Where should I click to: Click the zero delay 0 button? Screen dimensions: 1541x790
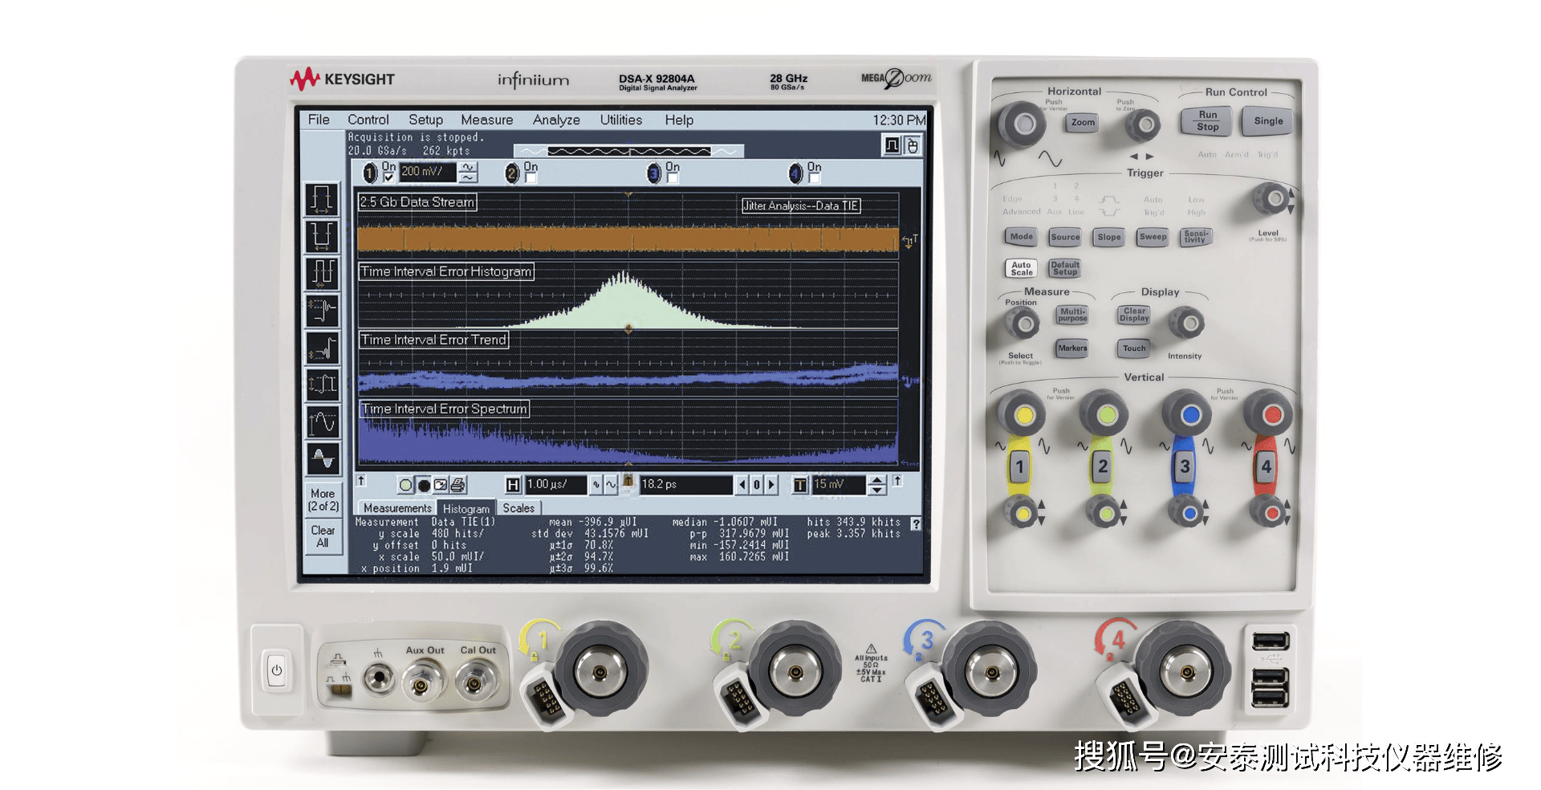[756, 485]
